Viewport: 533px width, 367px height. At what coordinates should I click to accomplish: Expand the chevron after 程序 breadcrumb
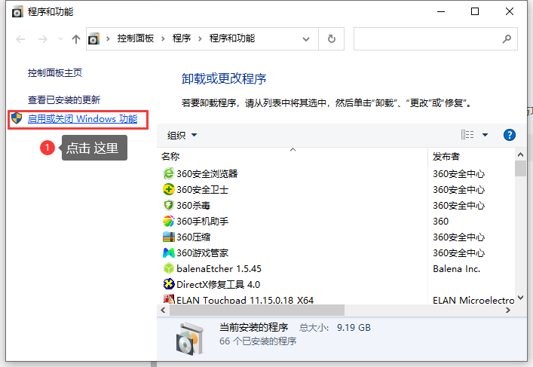[200, 38]
